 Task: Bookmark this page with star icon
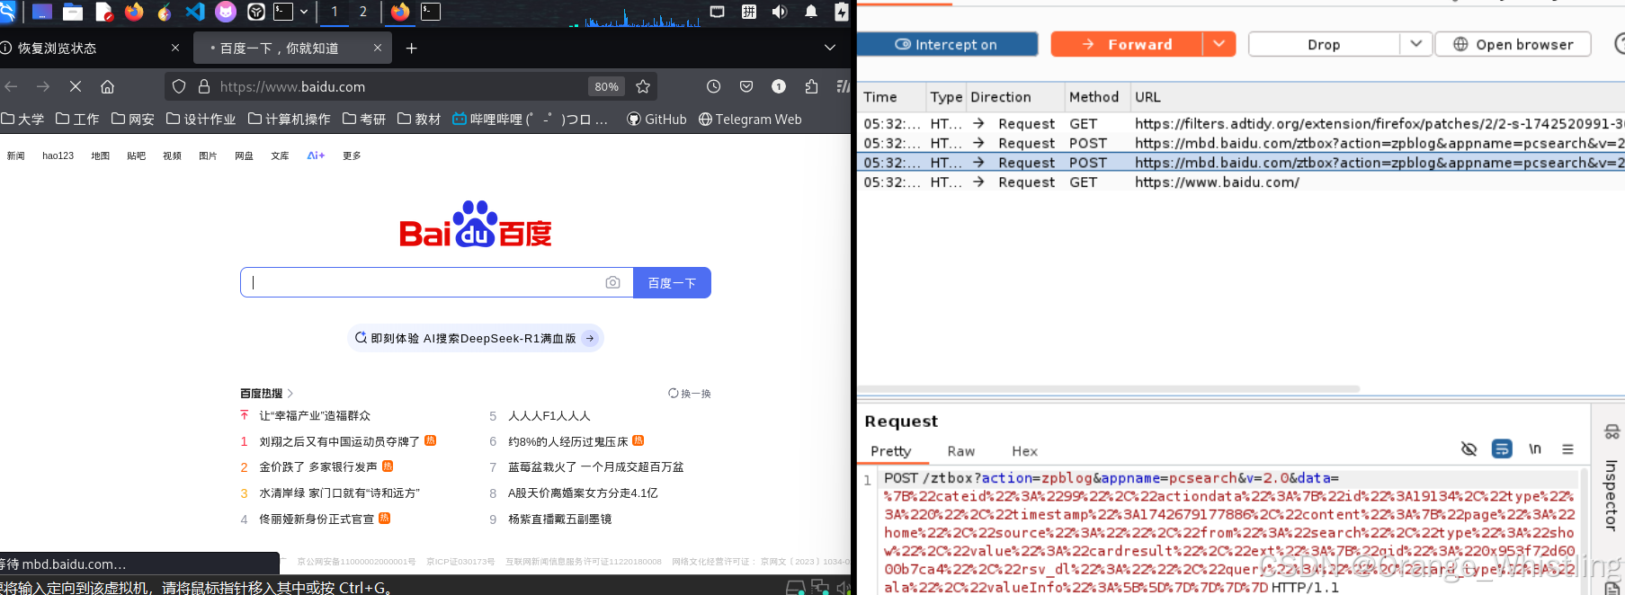[643, 86]
